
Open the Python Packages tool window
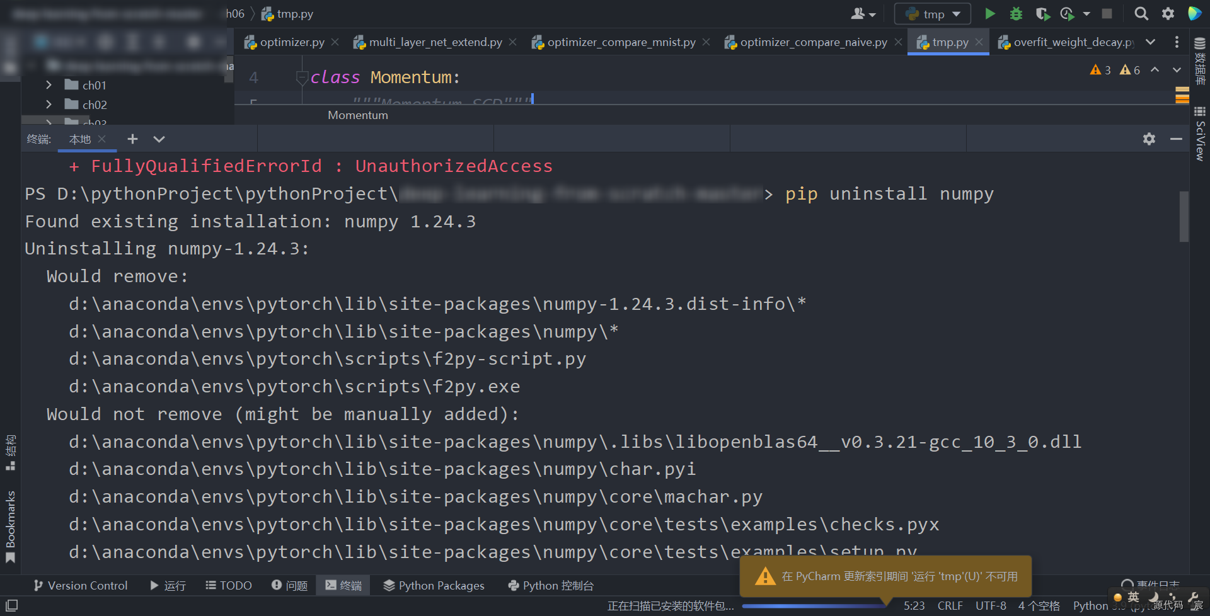coord(434,586)
